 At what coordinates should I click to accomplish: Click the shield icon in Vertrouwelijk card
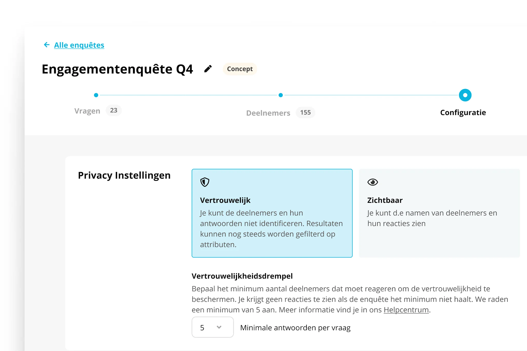coord(205,182)
